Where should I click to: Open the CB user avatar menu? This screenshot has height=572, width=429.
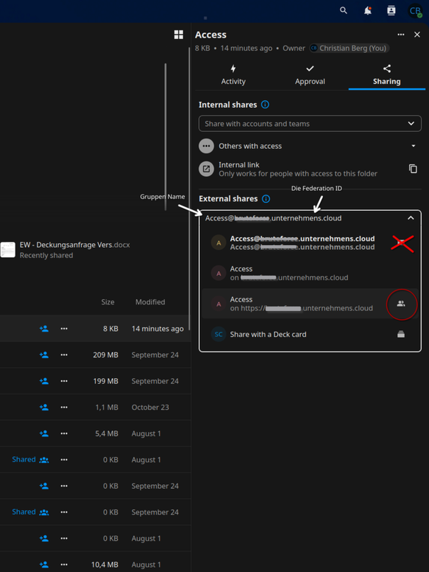415,11
